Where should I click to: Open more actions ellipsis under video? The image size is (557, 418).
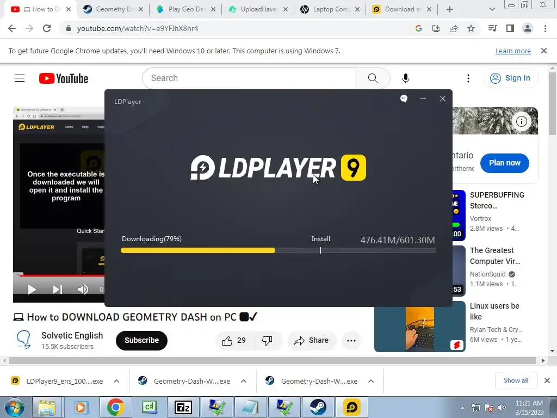tap(351, 341)
